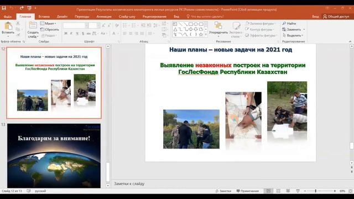
Task: Switch to the Слайд-шоу tab
Action: point(127,17)
